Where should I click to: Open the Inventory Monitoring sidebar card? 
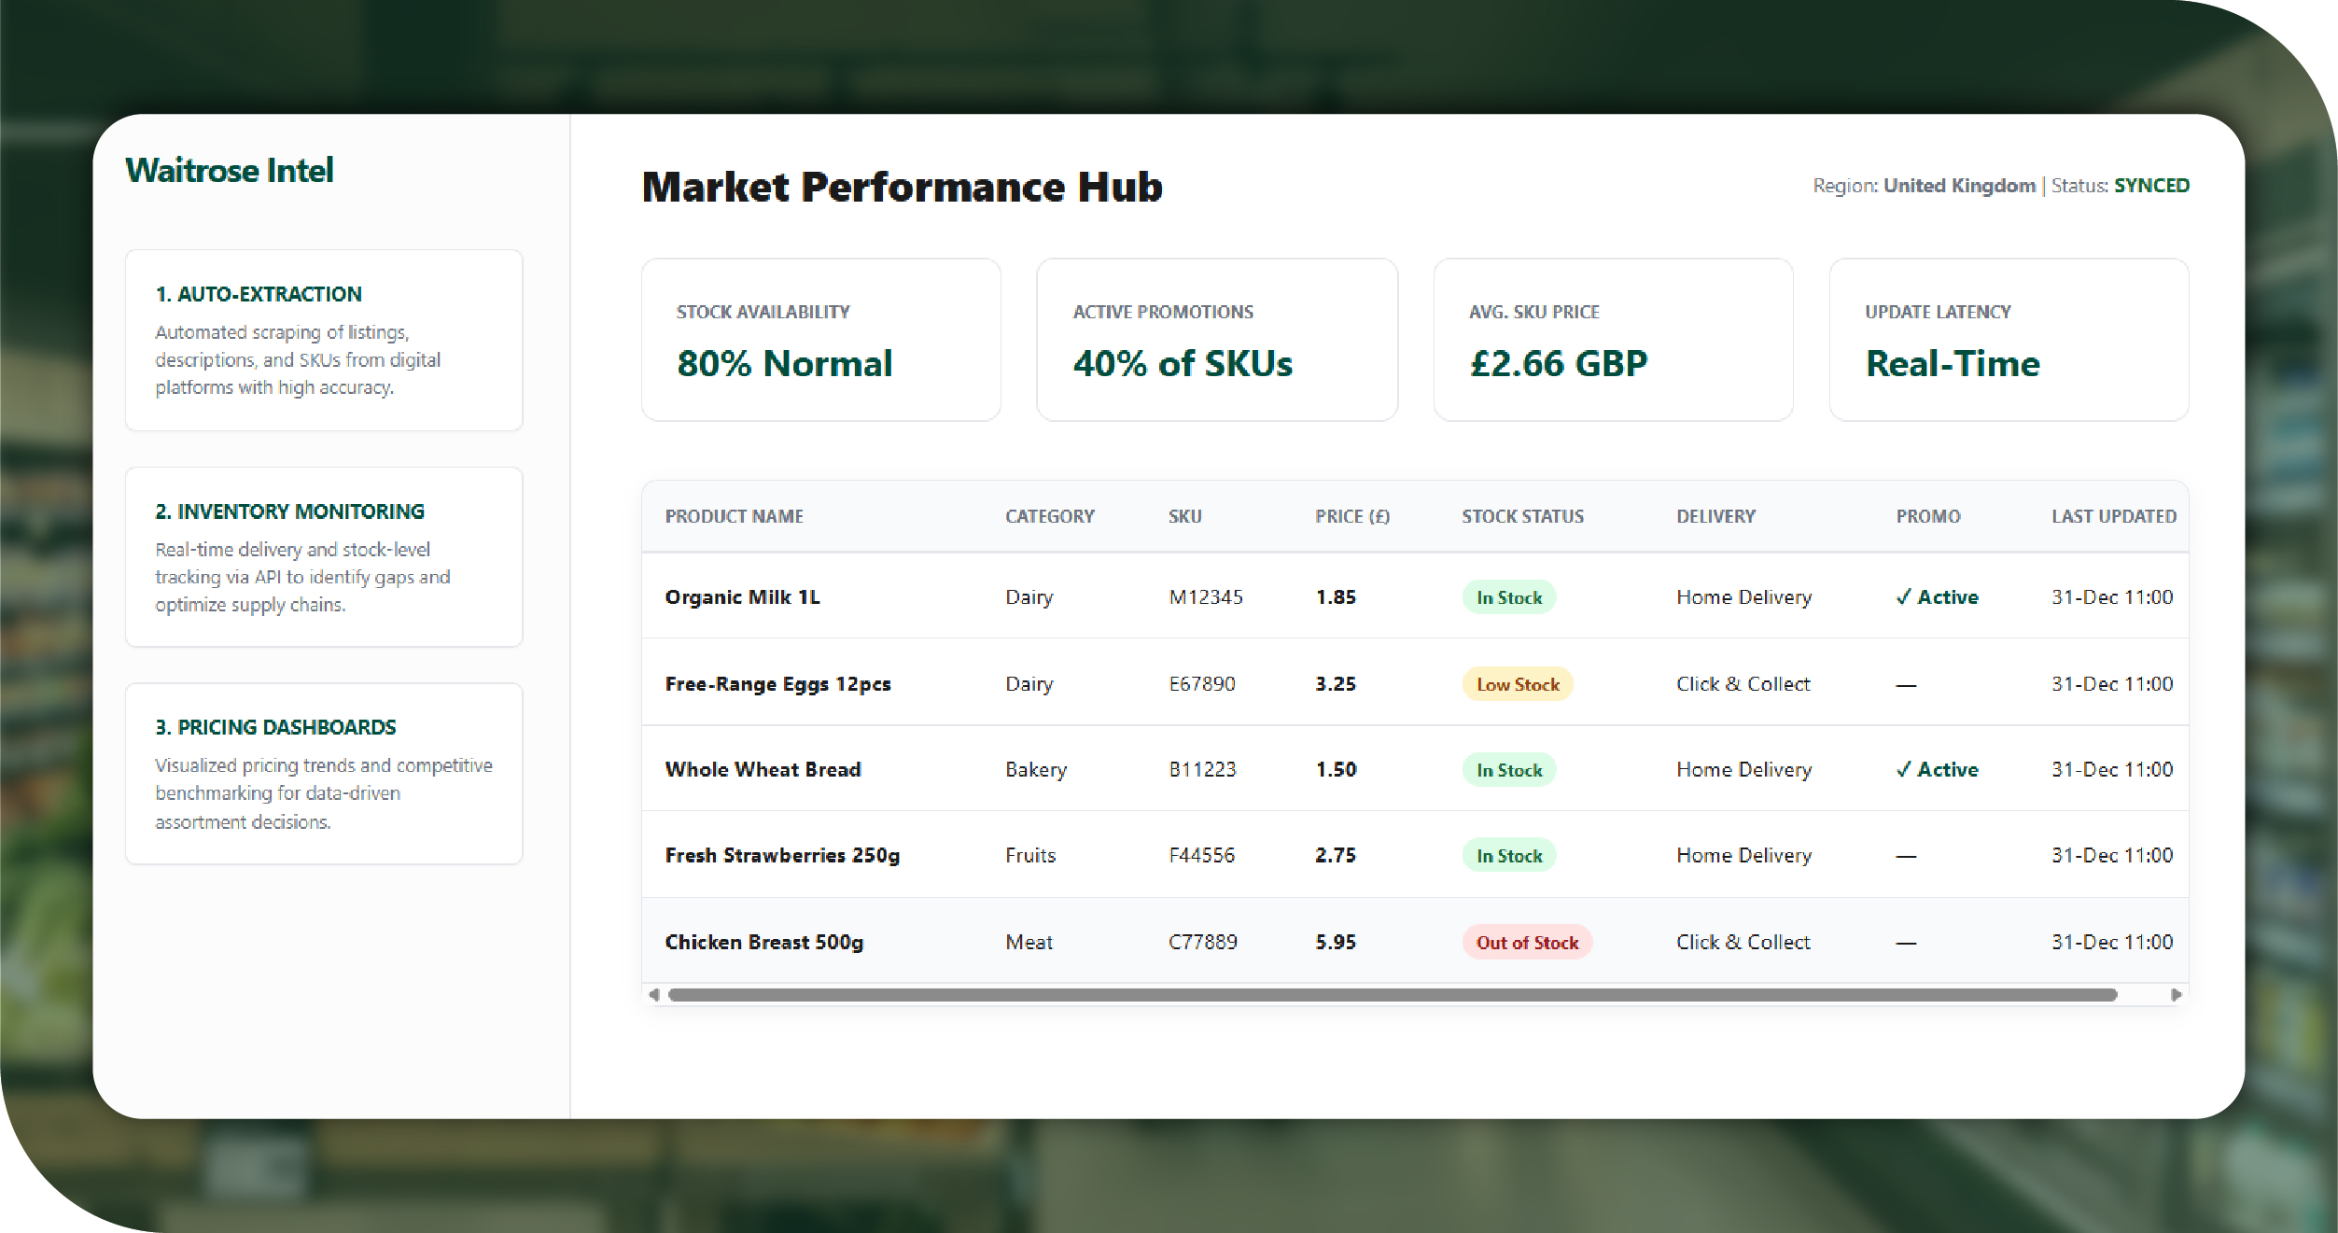(x=324, y=556)
